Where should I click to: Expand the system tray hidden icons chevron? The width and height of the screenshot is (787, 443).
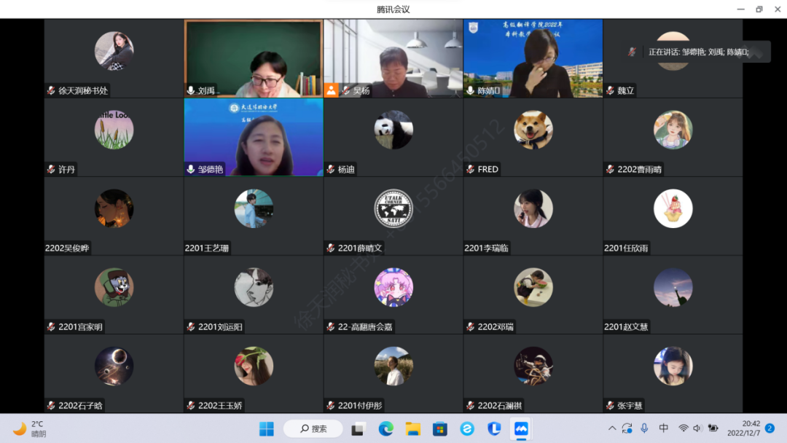click(x=612, y=428)
